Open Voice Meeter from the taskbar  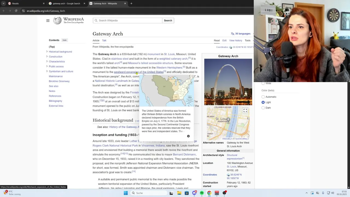[x=217, y=193]
